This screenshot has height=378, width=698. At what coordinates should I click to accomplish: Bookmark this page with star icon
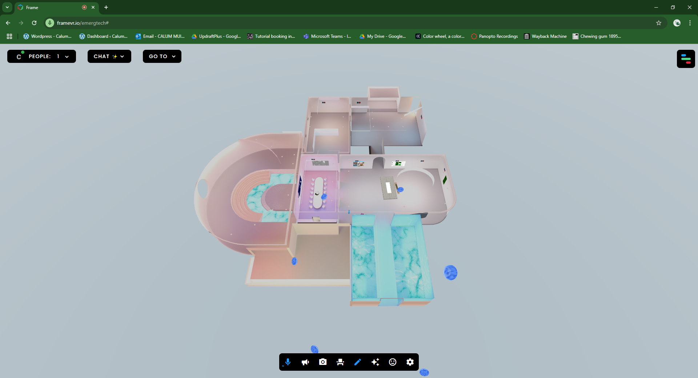pyautogui.click(x=658, y=23)
